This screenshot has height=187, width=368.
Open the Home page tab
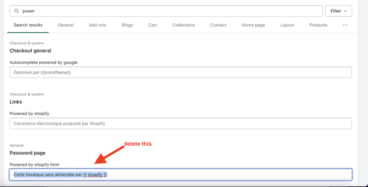253,25
